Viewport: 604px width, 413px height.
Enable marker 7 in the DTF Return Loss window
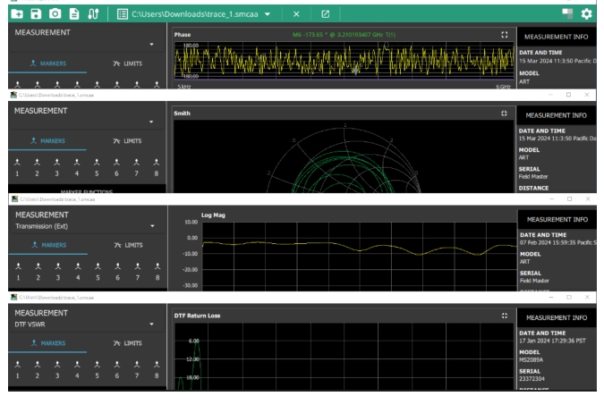(137, 369)
